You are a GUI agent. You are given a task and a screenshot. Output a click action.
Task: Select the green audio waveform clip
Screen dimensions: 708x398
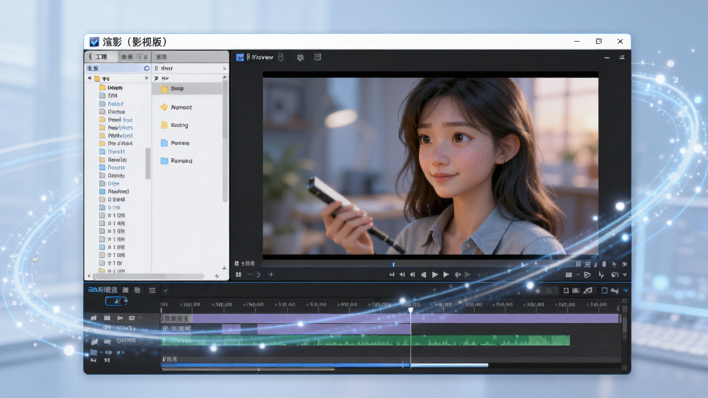tap(366, 340)
